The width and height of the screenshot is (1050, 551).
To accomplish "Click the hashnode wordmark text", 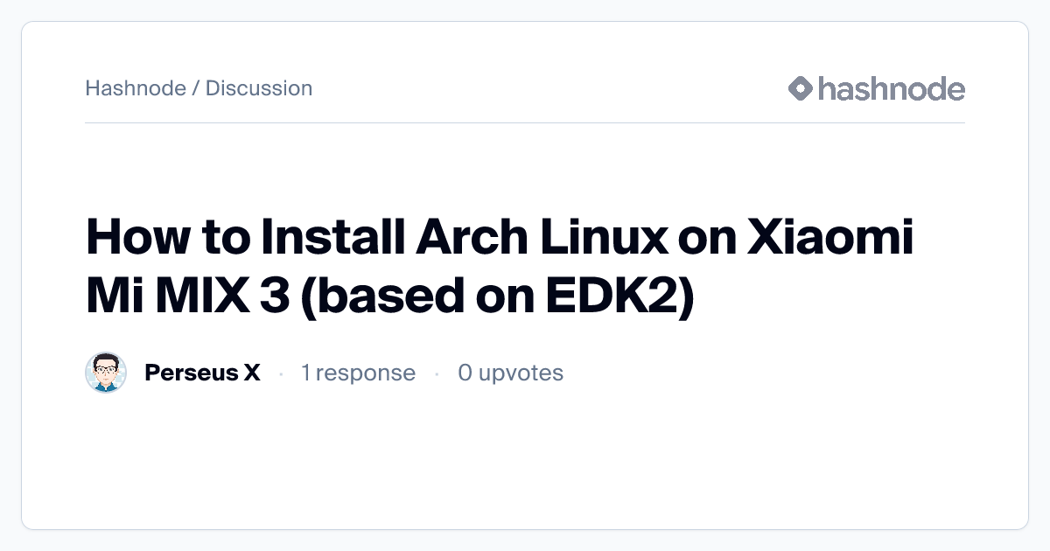I will point(891,88).
